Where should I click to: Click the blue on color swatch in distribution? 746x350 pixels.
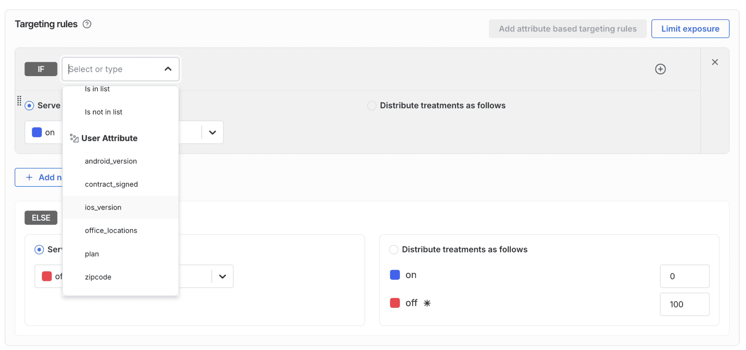(395, 275)
